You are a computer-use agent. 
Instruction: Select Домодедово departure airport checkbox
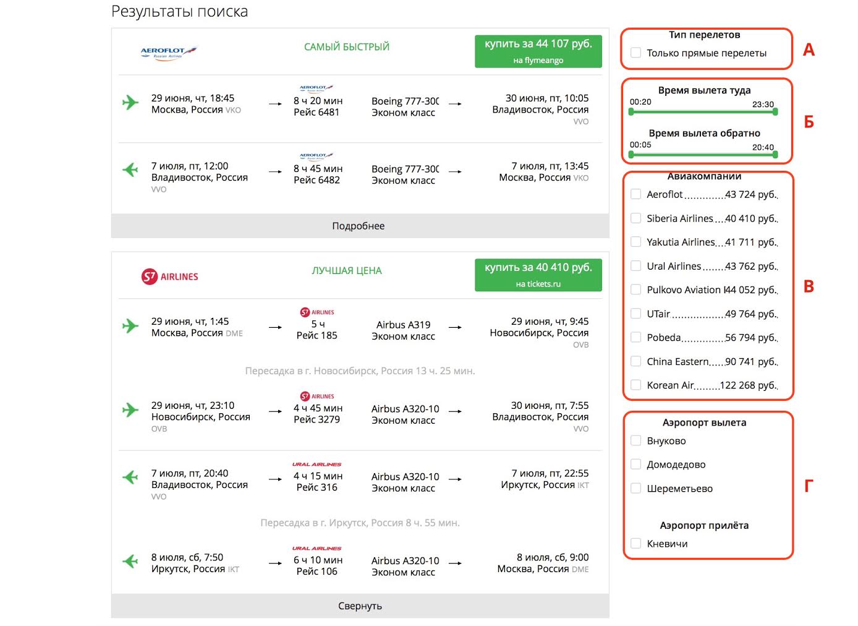635,464
